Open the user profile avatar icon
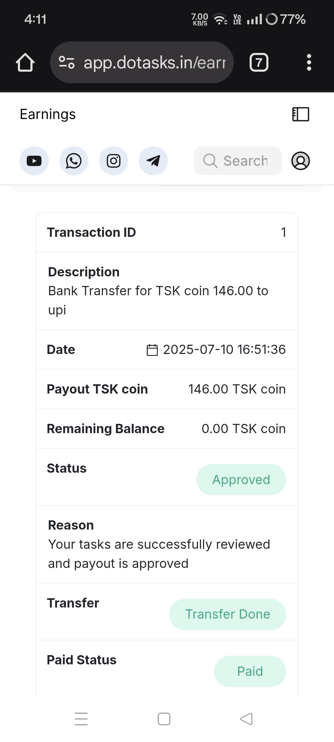334x742 pixels. [300, 161]
